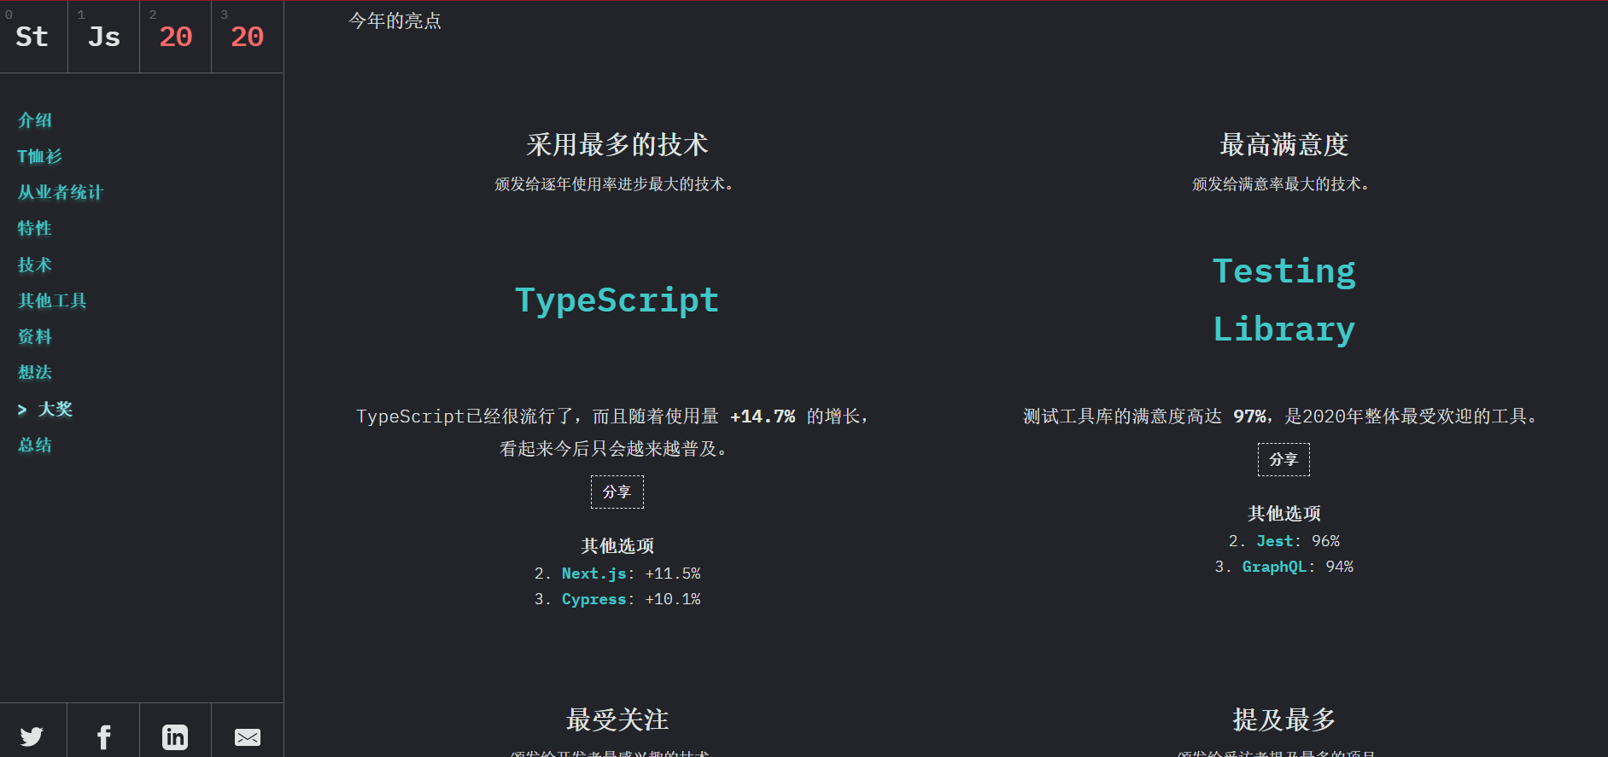Open the Next.js runner-up link
The image size is (1608, 757).
(593, 574)
